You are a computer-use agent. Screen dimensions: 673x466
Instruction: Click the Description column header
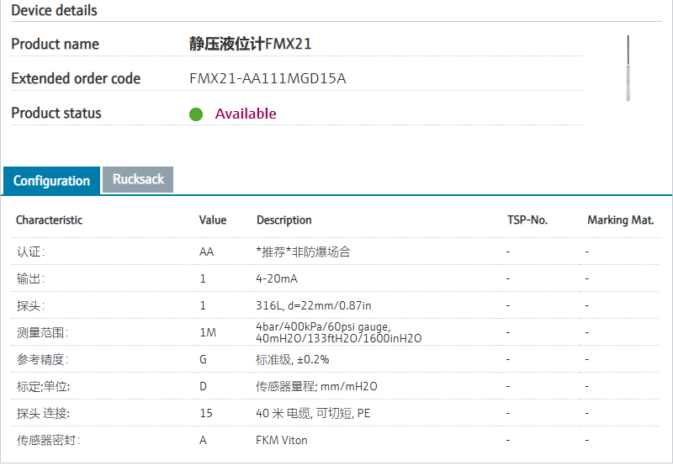tap(284, 220)
